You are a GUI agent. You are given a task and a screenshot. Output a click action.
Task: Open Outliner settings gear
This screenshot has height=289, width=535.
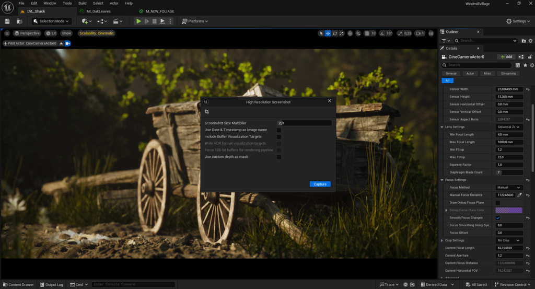coord(531,41)
